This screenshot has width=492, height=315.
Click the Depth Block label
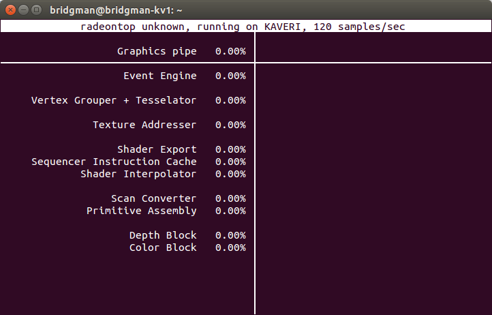click(x=163, y=235)
